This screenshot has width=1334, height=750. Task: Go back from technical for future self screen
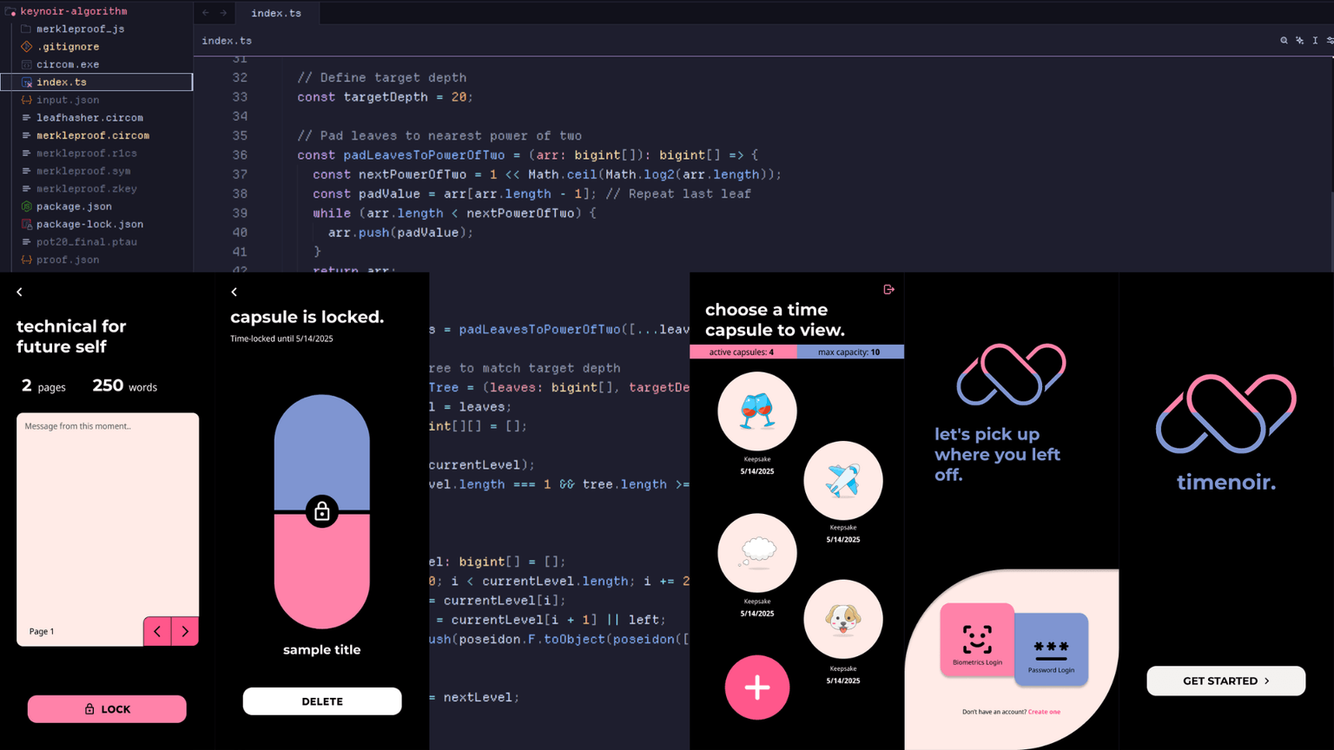(x=19, y=293)
